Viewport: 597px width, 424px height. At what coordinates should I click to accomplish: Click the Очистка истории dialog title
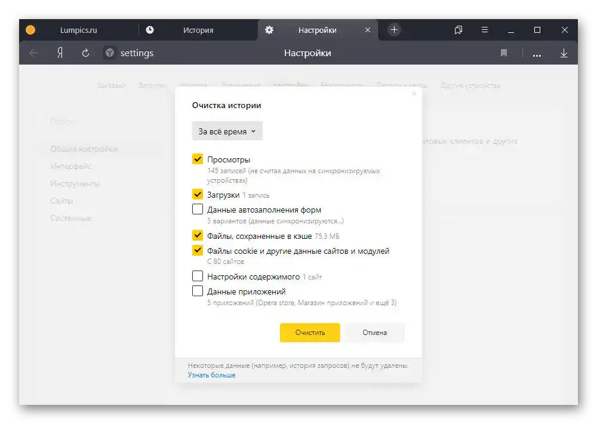[226, 105]
